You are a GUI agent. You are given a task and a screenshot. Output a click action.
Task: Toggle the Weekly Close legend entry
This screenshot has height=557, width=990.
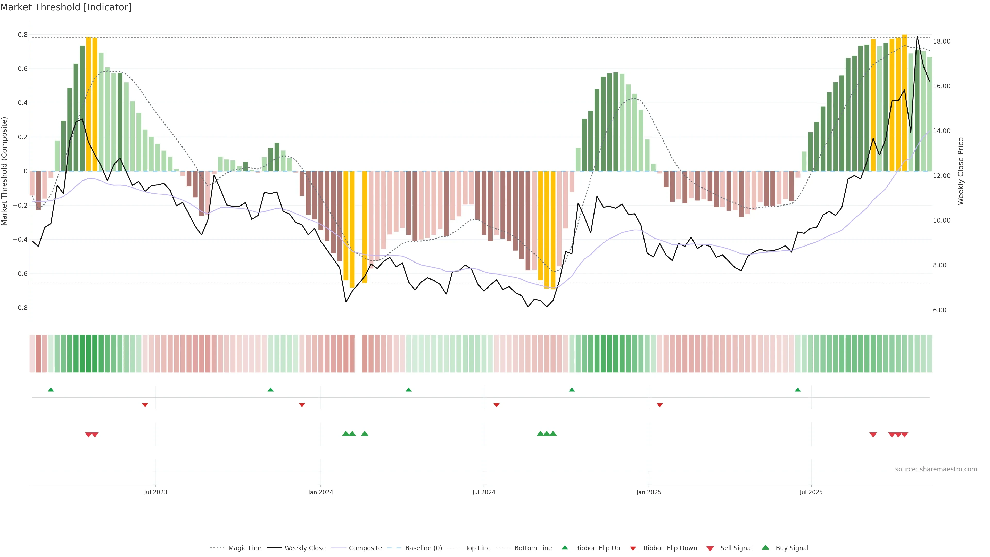pyautogui.click(x=305, y=548)
